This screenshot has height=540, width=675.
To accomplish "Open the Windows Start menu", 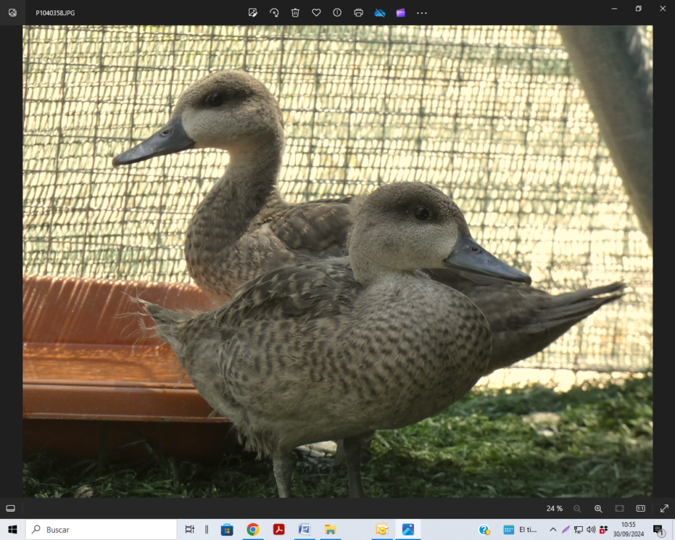I will pos(13,529).
